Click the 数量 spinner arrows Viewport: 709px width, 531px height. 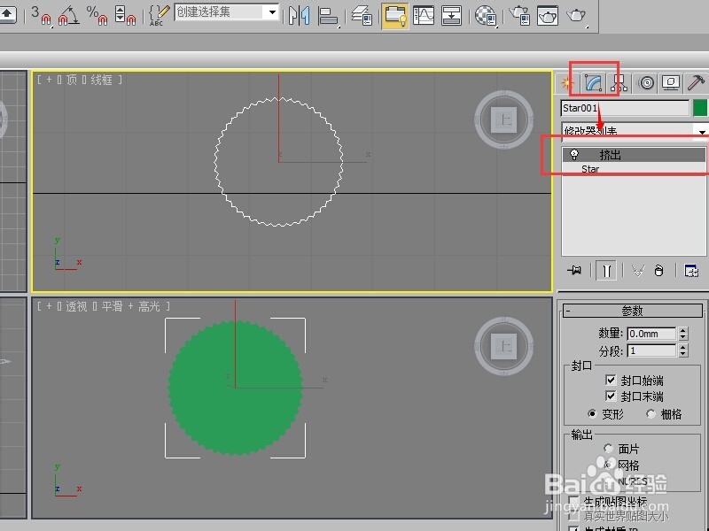[683, 334]
